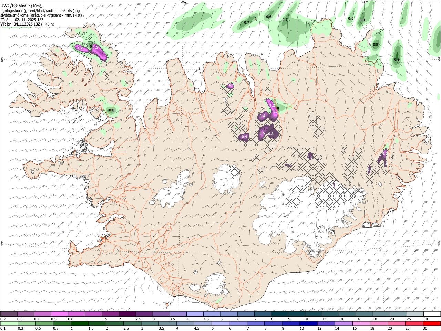Click the pink snowfall patch in the northern Westfjords
The width and height of the screenshot is (441, 331).
point(100,53)
